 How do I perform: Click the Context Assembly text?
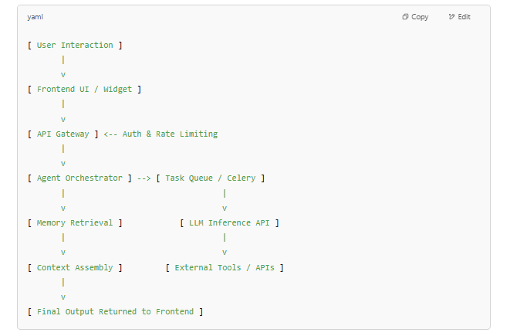(75, 267)
